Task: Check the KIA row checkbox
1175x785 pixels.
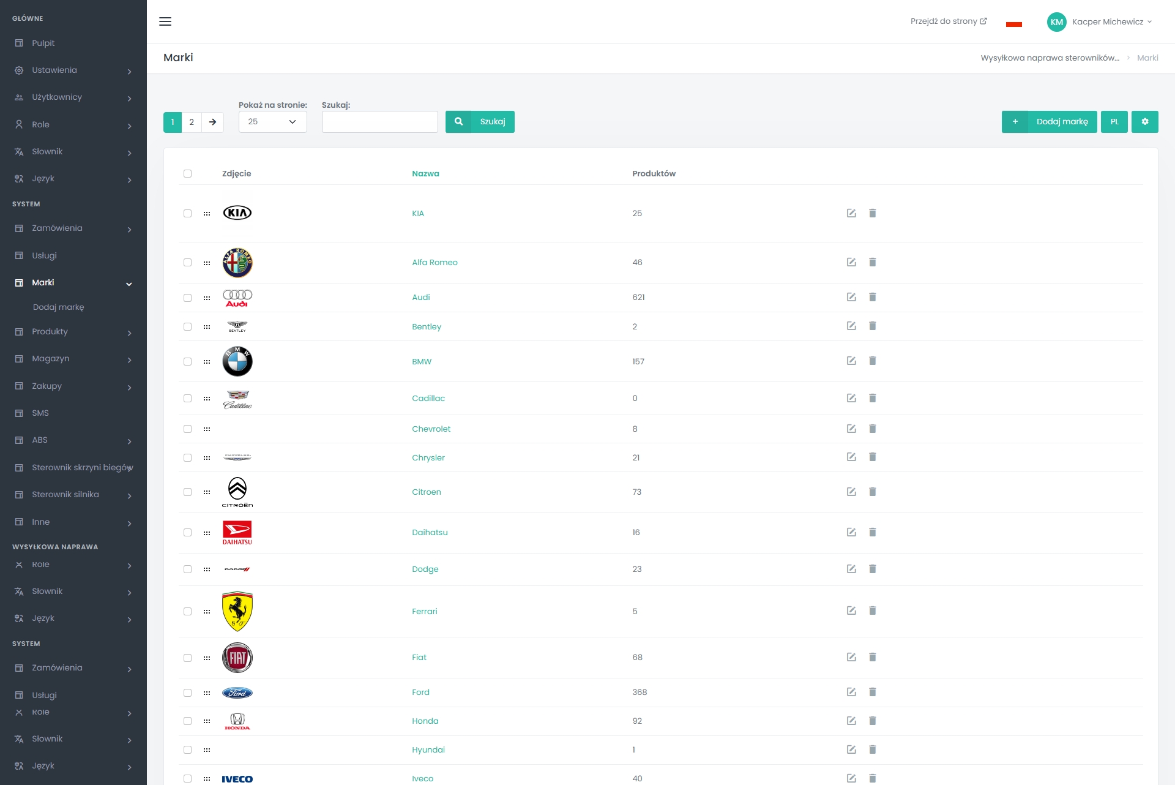Action: coord(187,214)
